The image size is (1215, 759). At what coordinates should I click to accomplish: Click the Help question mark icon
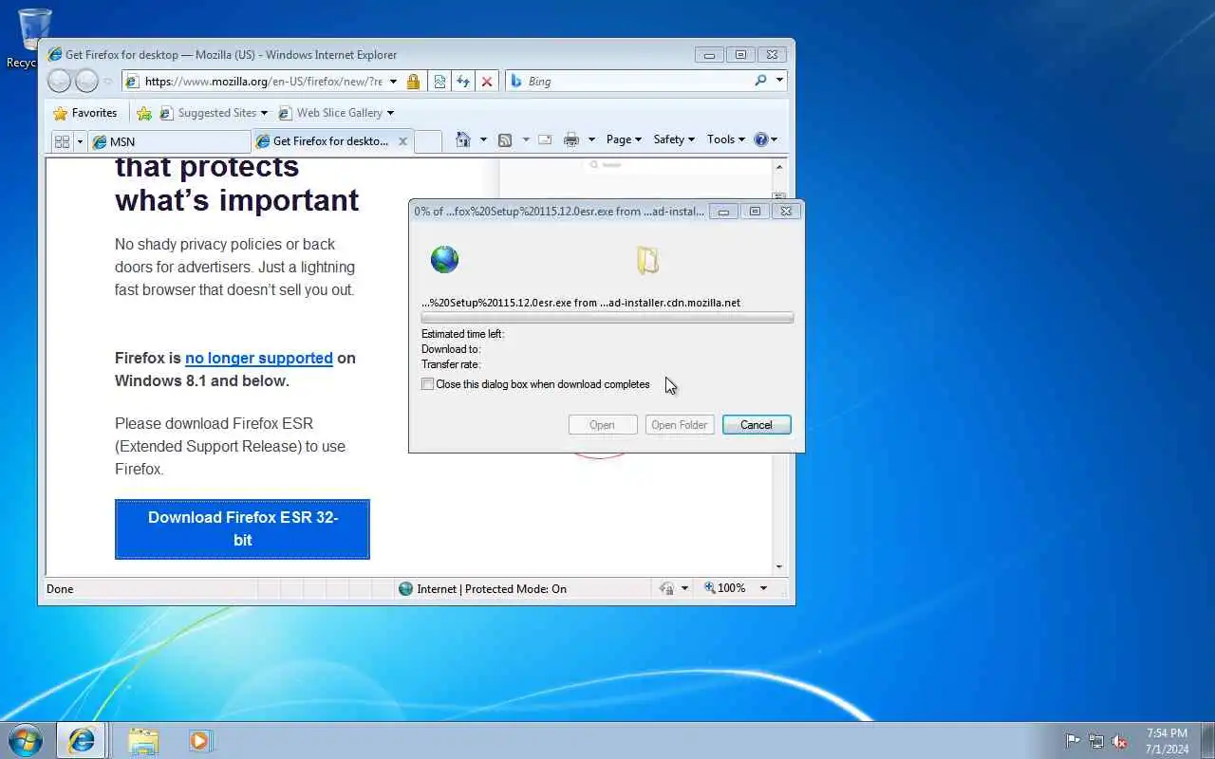[x=760, y=139]
